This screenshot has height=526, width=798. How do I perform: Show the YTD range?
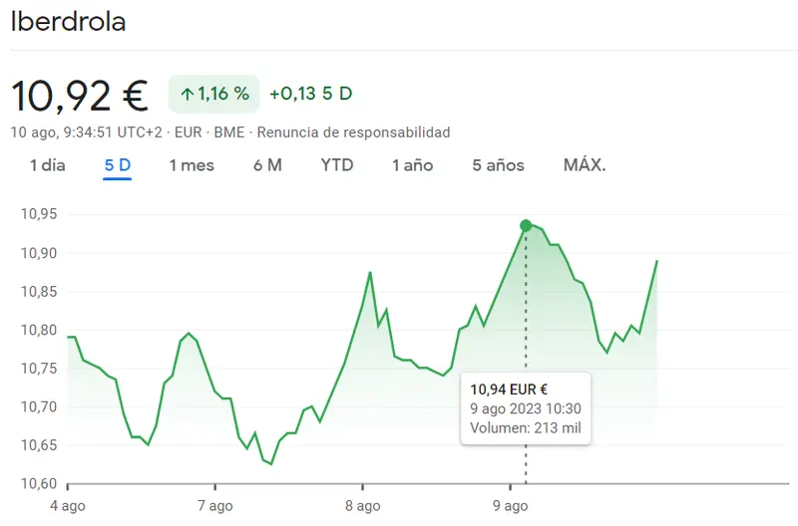click(x=337, y=165)
